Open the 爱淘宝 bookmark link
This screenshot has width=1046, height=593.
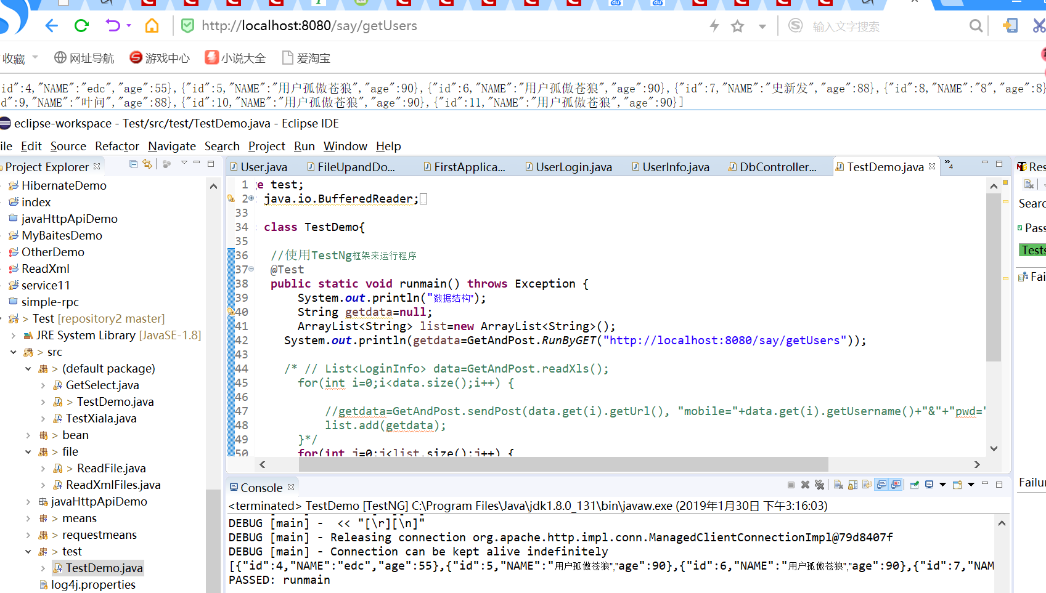pyautogui.click(x=306, y=58)
